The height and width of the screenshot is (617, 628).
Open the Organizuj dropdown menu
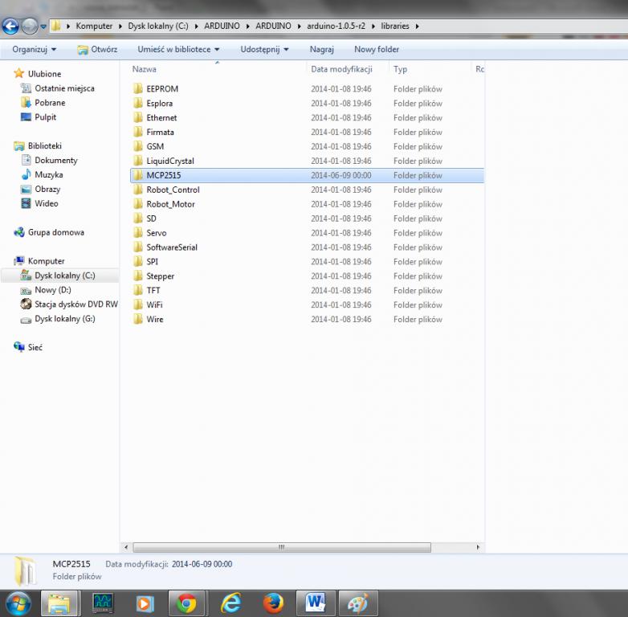click(x=34, y=49)
